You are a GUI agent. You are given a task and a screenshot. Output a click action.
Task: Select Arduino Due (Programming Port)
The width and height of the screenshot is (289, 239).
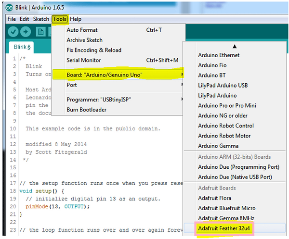coord(235,167)
